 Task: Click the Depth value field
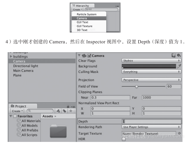[x=151, y=121]
